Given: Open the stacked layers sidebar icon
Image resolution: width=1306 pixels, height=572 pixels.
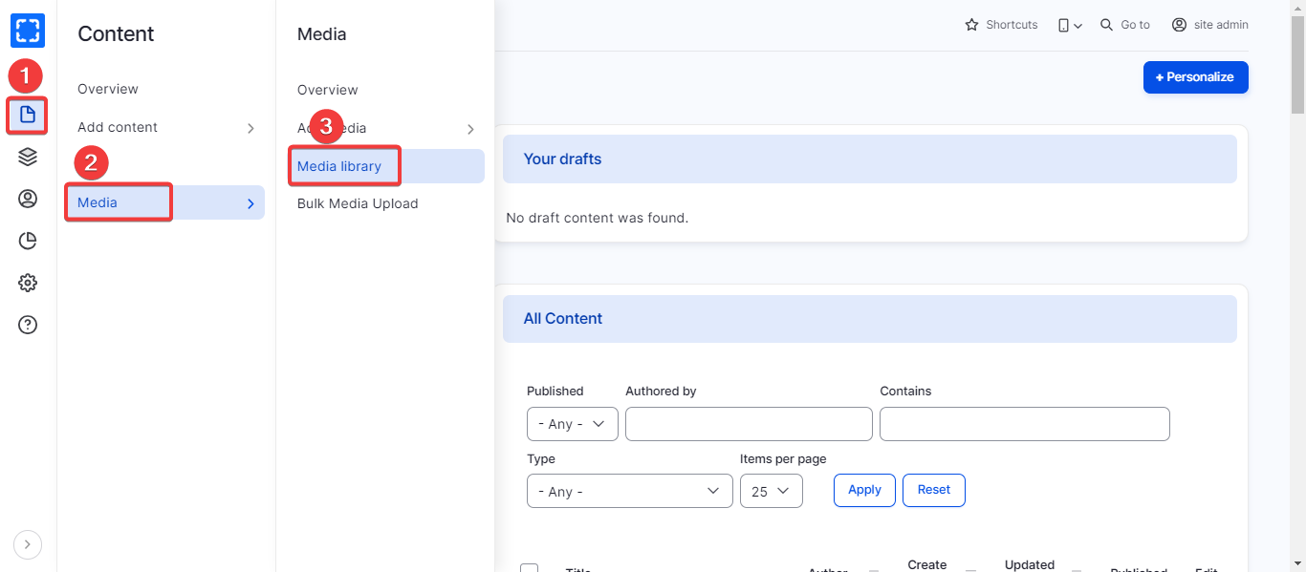Looking at the screenshot, I should tap(28, 157).
